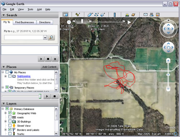Screen dimensions: 180x137
Task: Switch to Sky view with the planet icon
Action: 133,15
